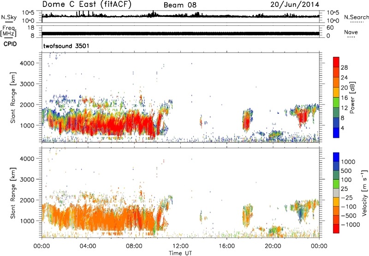
Task: Click the 'Time UT' axis title
Action: (x=180, y=253)
